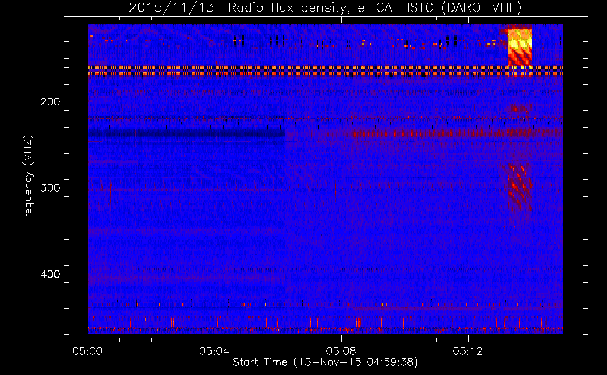Click the 'e-CALLISTO (DARO-VHF)' label in the title
Screen dimensions: 607x375
(439, 8)
